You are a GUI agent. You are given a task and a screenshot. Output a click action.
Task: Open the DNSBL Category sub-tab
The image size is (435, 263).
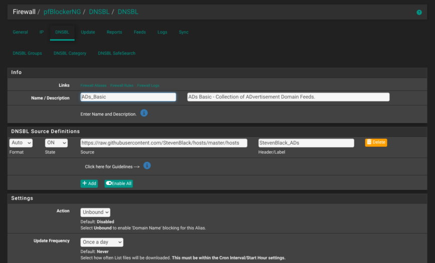(x=70, y=53)
